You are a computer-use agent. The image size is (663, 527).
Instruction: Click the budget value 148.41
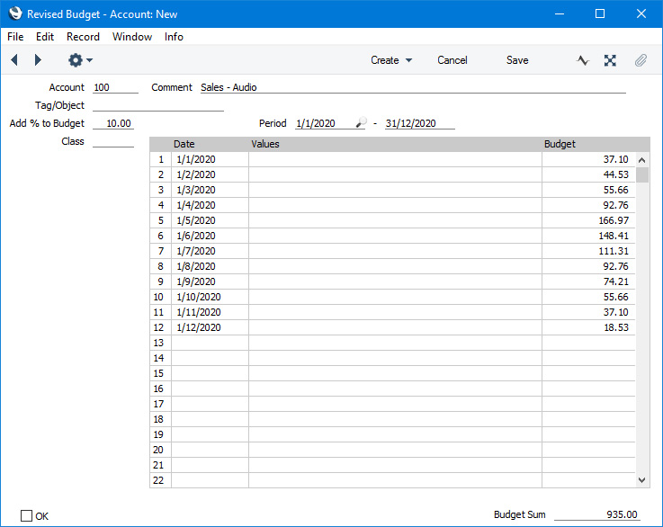coord(588,236)
